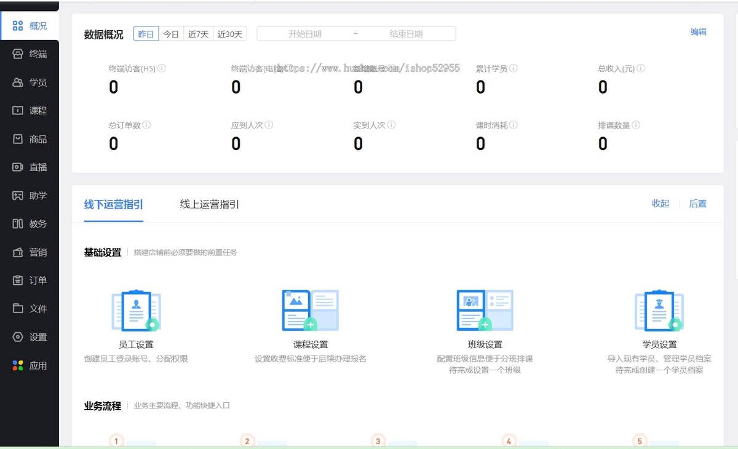Viewport: 738px width, 449px height.
Task: Click text 待完成创建一个学员档案
Action: 659,370
